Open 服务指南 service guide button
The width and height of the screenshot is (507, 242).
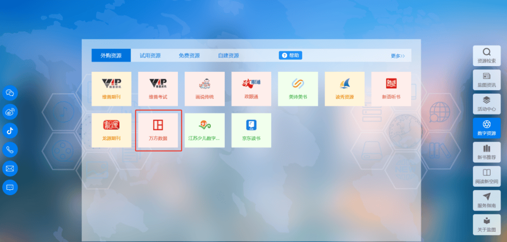(x=487, y=200)
